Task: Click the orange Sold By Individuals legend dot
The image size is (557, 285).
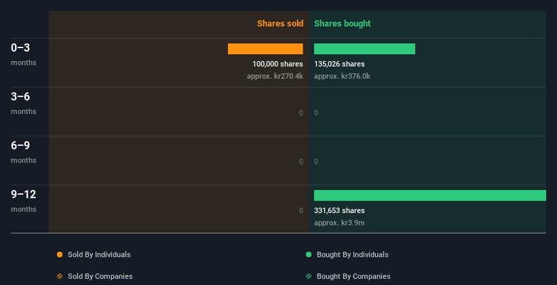Action: pyautogui.click(x=60, y=254)
